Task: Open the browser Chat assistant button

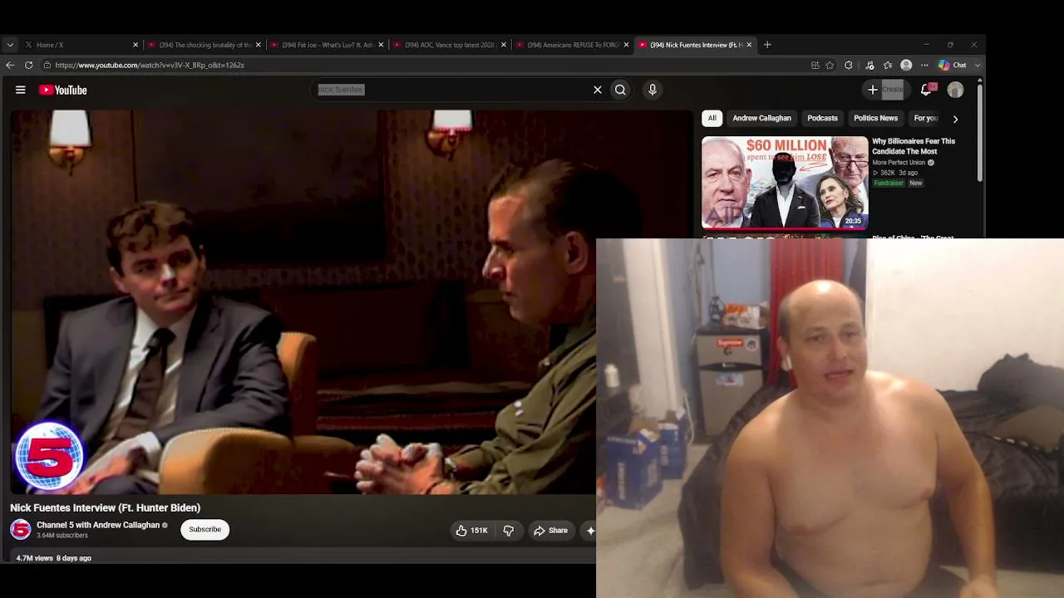Action: click(953, 65)
